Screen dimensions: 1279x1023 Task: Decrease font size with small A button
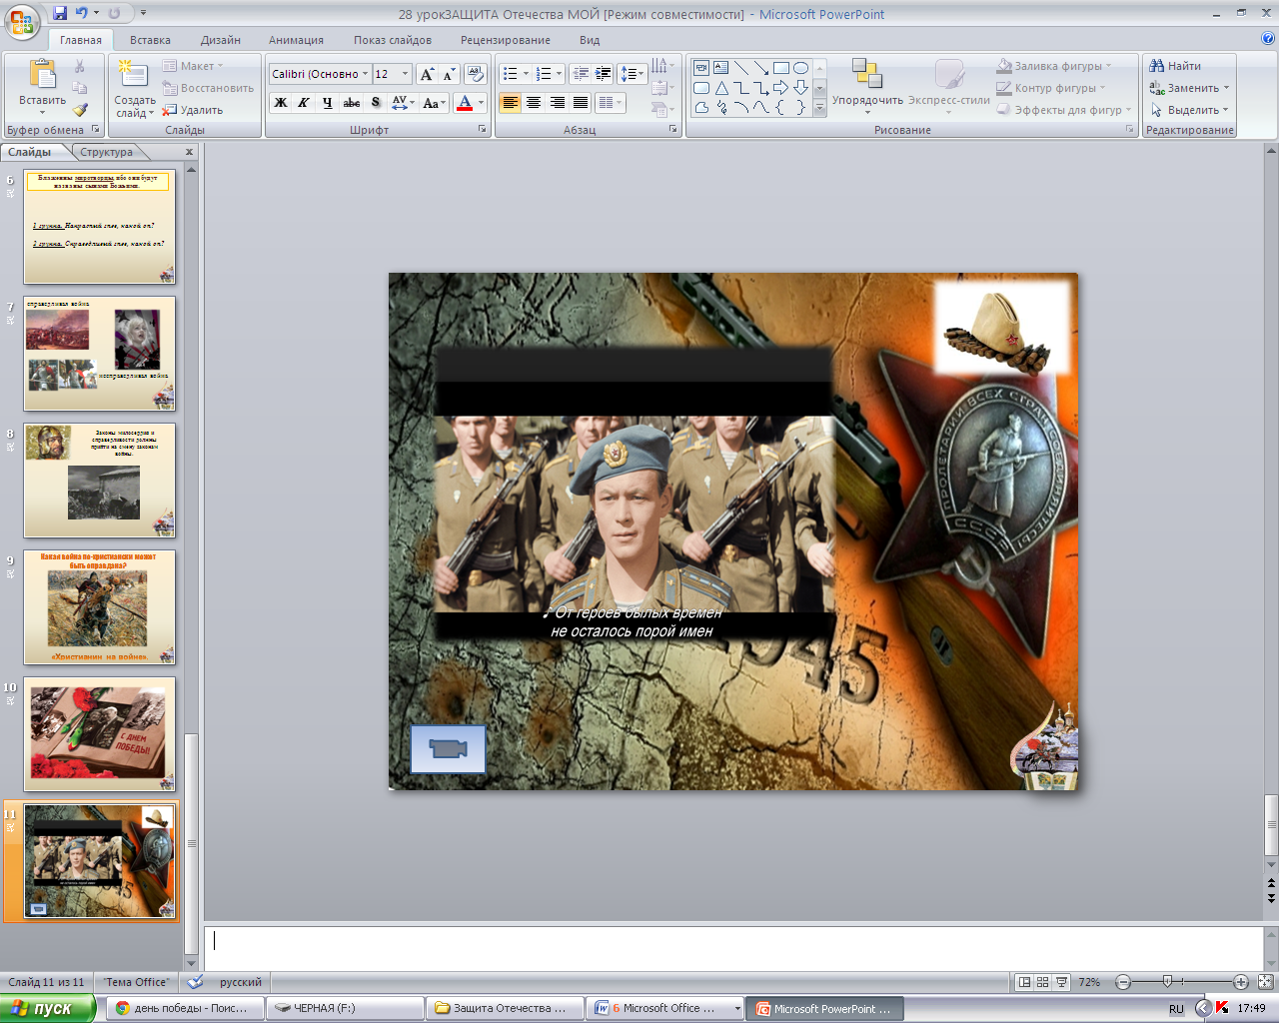(x=449, y=74)
